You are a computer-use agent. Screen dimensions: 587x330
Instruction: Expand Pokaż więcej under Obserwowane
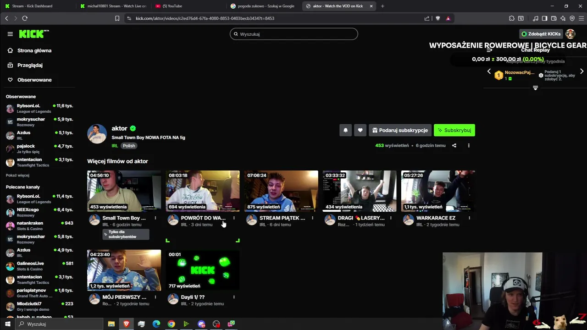point(17,175)
